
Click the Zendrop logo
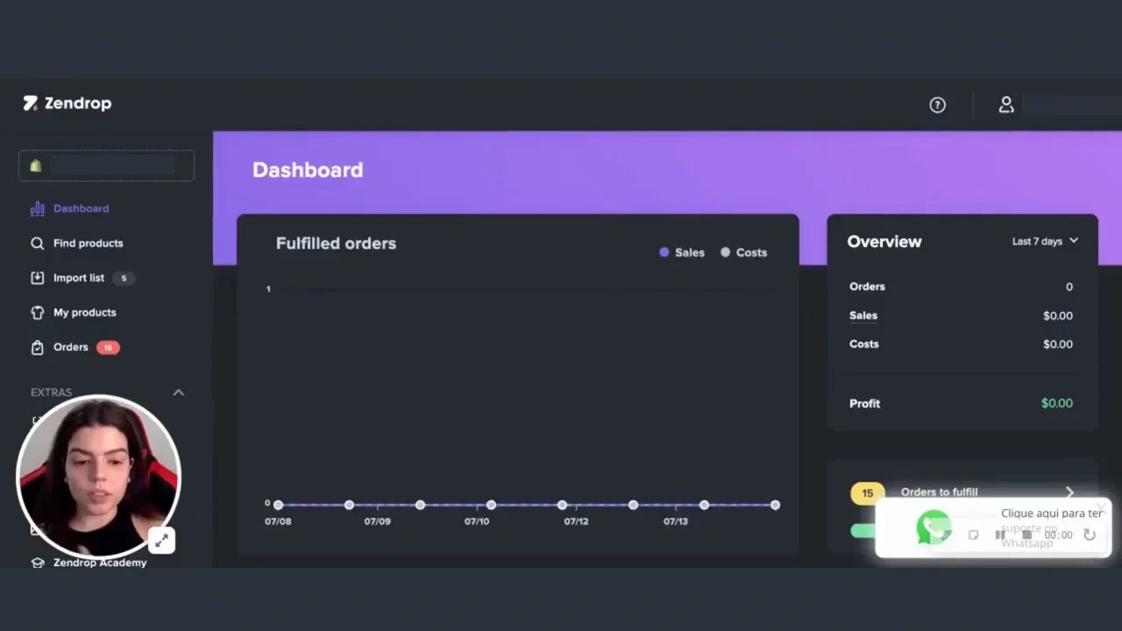coord(67,103)
